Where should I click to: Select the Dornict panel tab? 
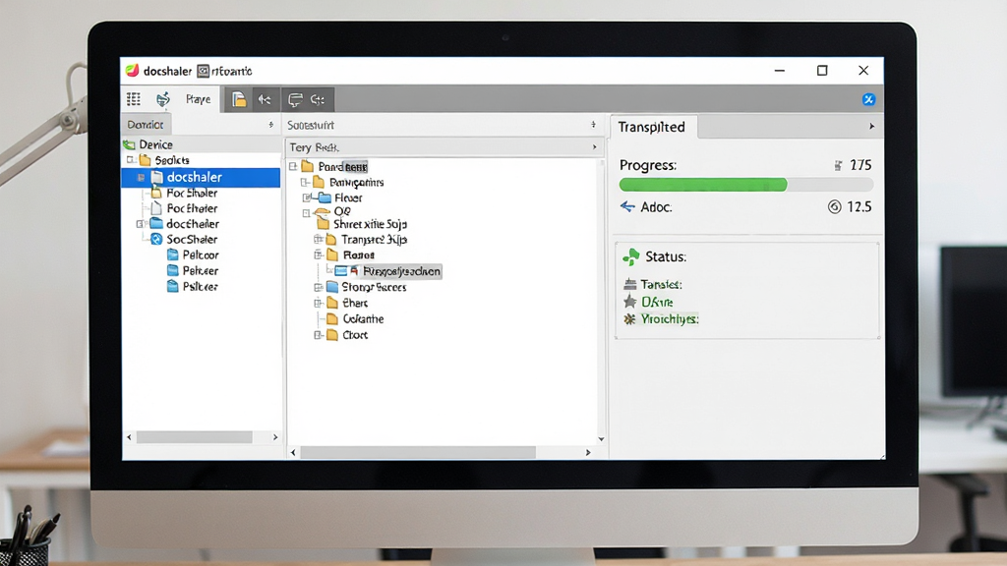click(x=146, y=125)
